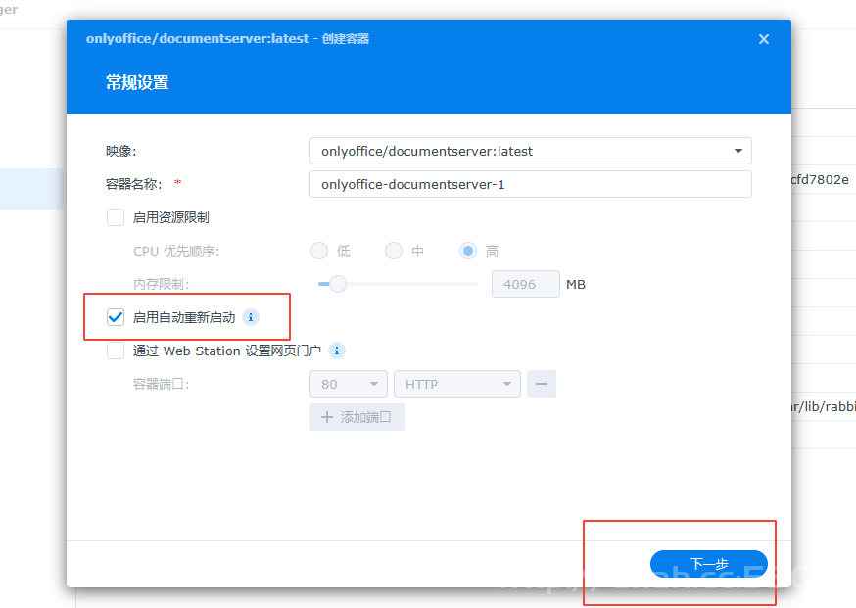Click the 下一步 button
This screenshot has width=856, height=608.
(709, 564)
